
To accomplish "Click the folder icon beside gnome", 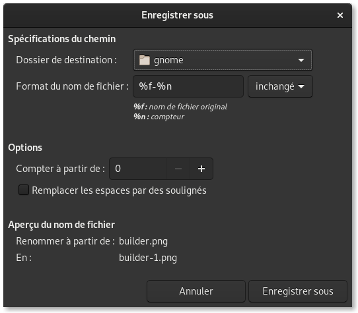I will [145, 60].
